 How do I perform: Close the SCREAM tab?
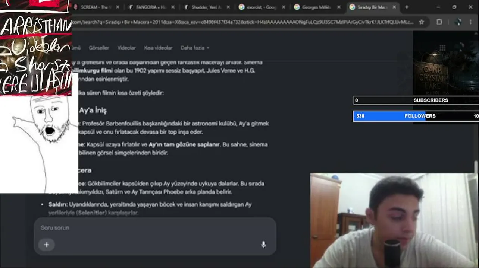coord(118,7)
